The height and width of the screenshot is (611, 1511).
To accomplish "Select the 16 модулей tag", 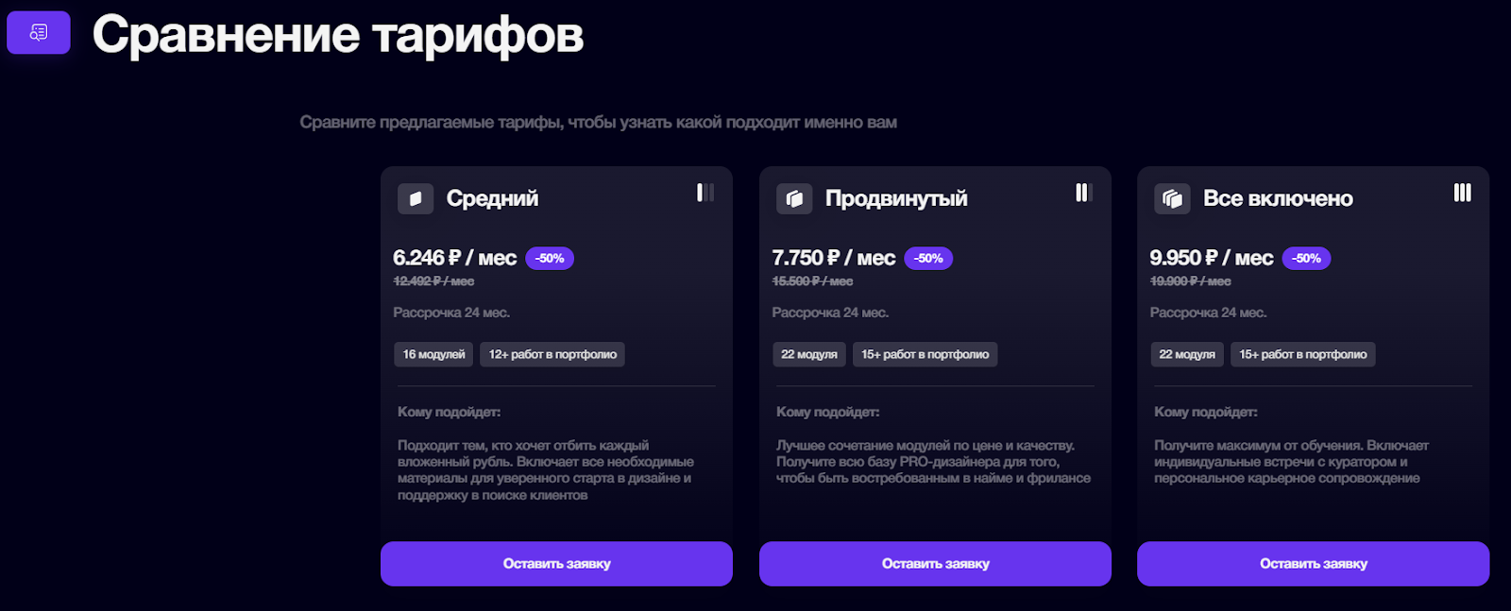I will (x=433, y=354).
